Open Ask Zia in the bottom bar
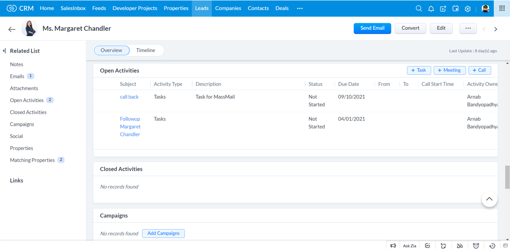The image size is (510, 249). coord(409,246)
